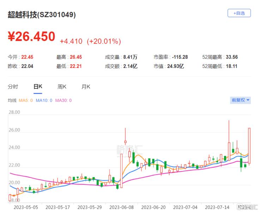
Task: Click the 昨收 value 22.04
Action: pyautogui.click(x=27, y=66)
